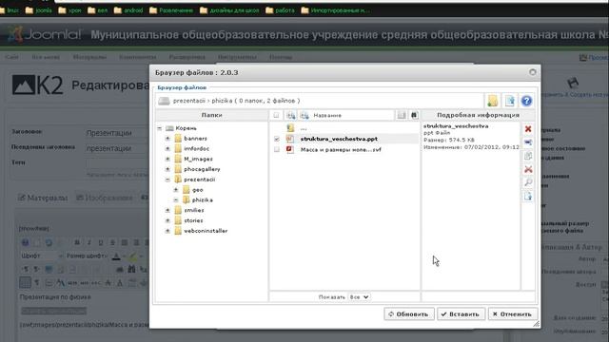This screenshot has width=609, height=342.
Task: Click the K2 logo
Action: coord(37,85)
